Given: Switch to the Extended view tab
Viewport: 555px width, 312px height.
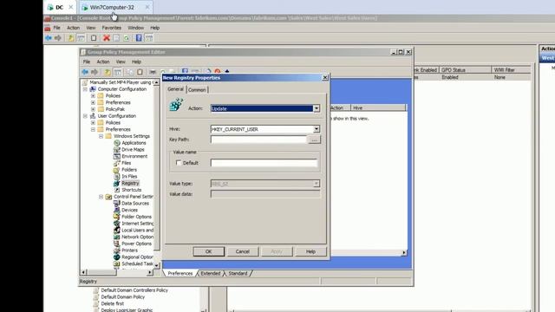Looking at the screenshot, I should pyautogui.click(x=211, y=274).
